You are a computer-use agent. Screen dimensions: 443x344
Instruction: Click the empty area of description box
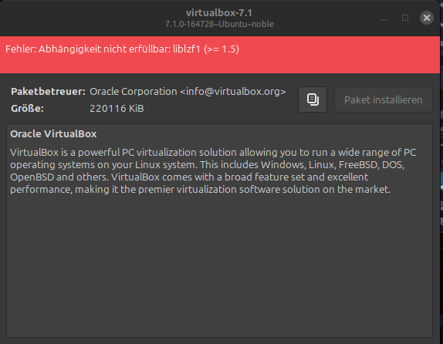219,265
